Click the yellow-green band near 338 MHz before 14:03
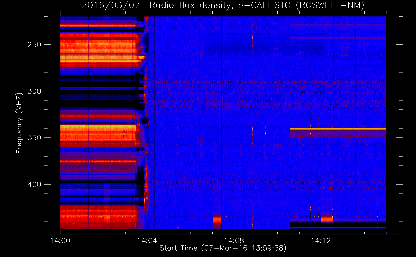Screen dimensions: 416x257 (98, 126)
